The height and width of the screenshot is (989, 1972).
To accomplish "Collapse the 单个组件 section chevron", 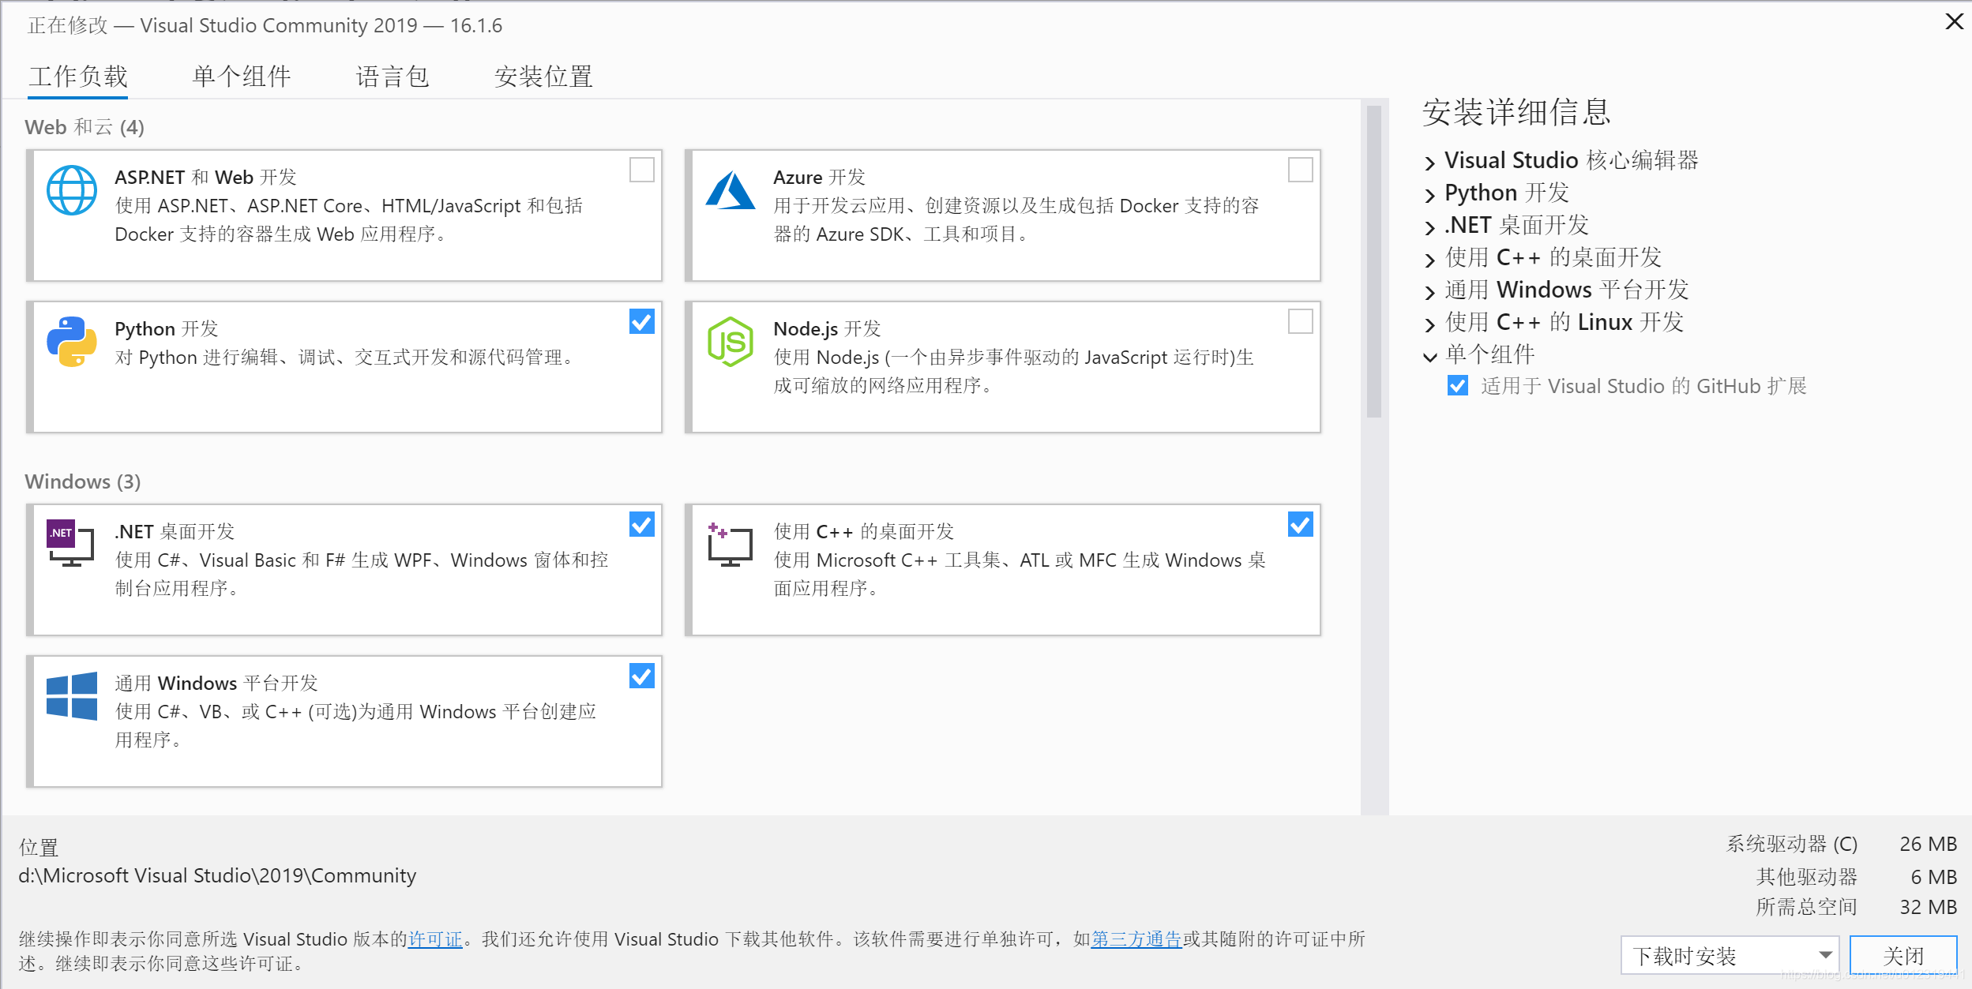I will pyautogui.click(x=1429, y=357).
